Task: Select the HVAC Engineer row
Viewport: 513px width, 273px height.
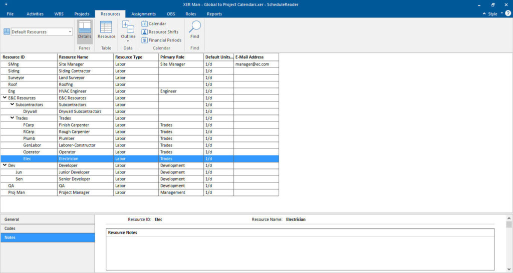Action: [x=140, y=91]
